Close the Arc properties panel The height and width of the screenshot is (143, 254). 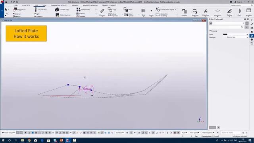pyautogui.click(x=248, y=19)
